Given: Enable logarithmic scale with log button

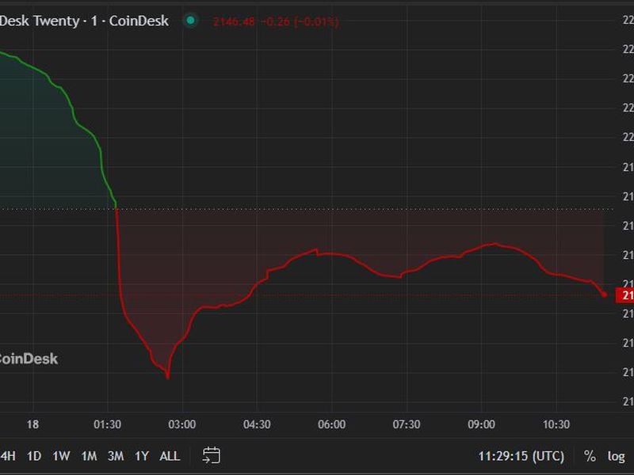Looking at the screenshot, I should pos(616,456).
